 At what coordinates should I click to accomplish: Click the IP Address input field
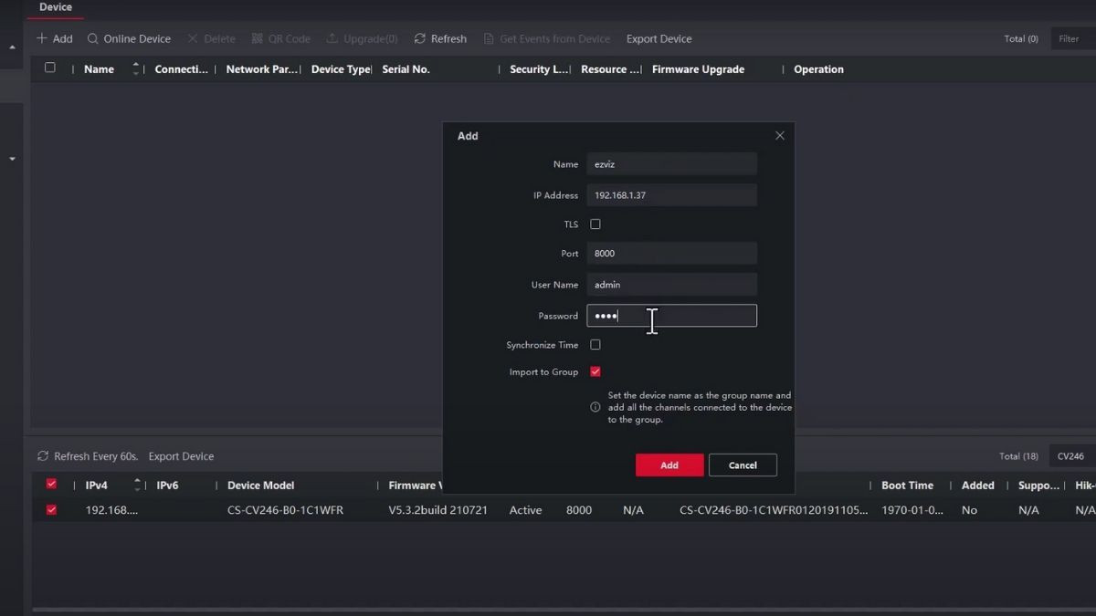(x=671, y=195)
